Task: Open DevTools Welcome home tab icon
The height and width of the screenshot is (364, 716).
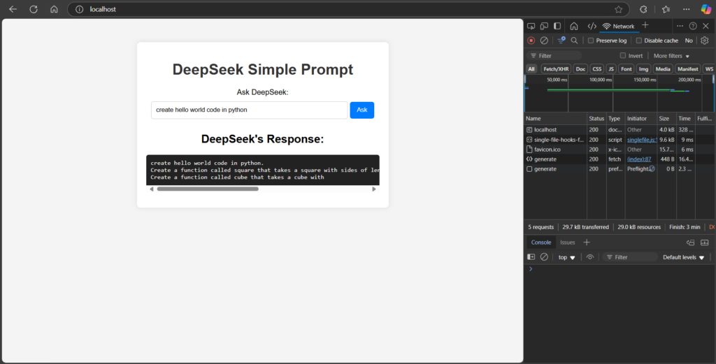Action: tap(574, 26)
